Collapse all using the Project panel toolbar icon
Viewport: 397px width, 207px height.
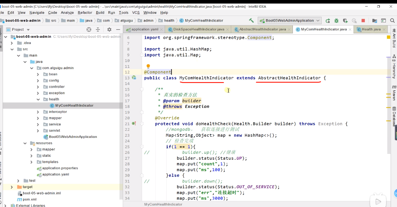tap(98, 30)
